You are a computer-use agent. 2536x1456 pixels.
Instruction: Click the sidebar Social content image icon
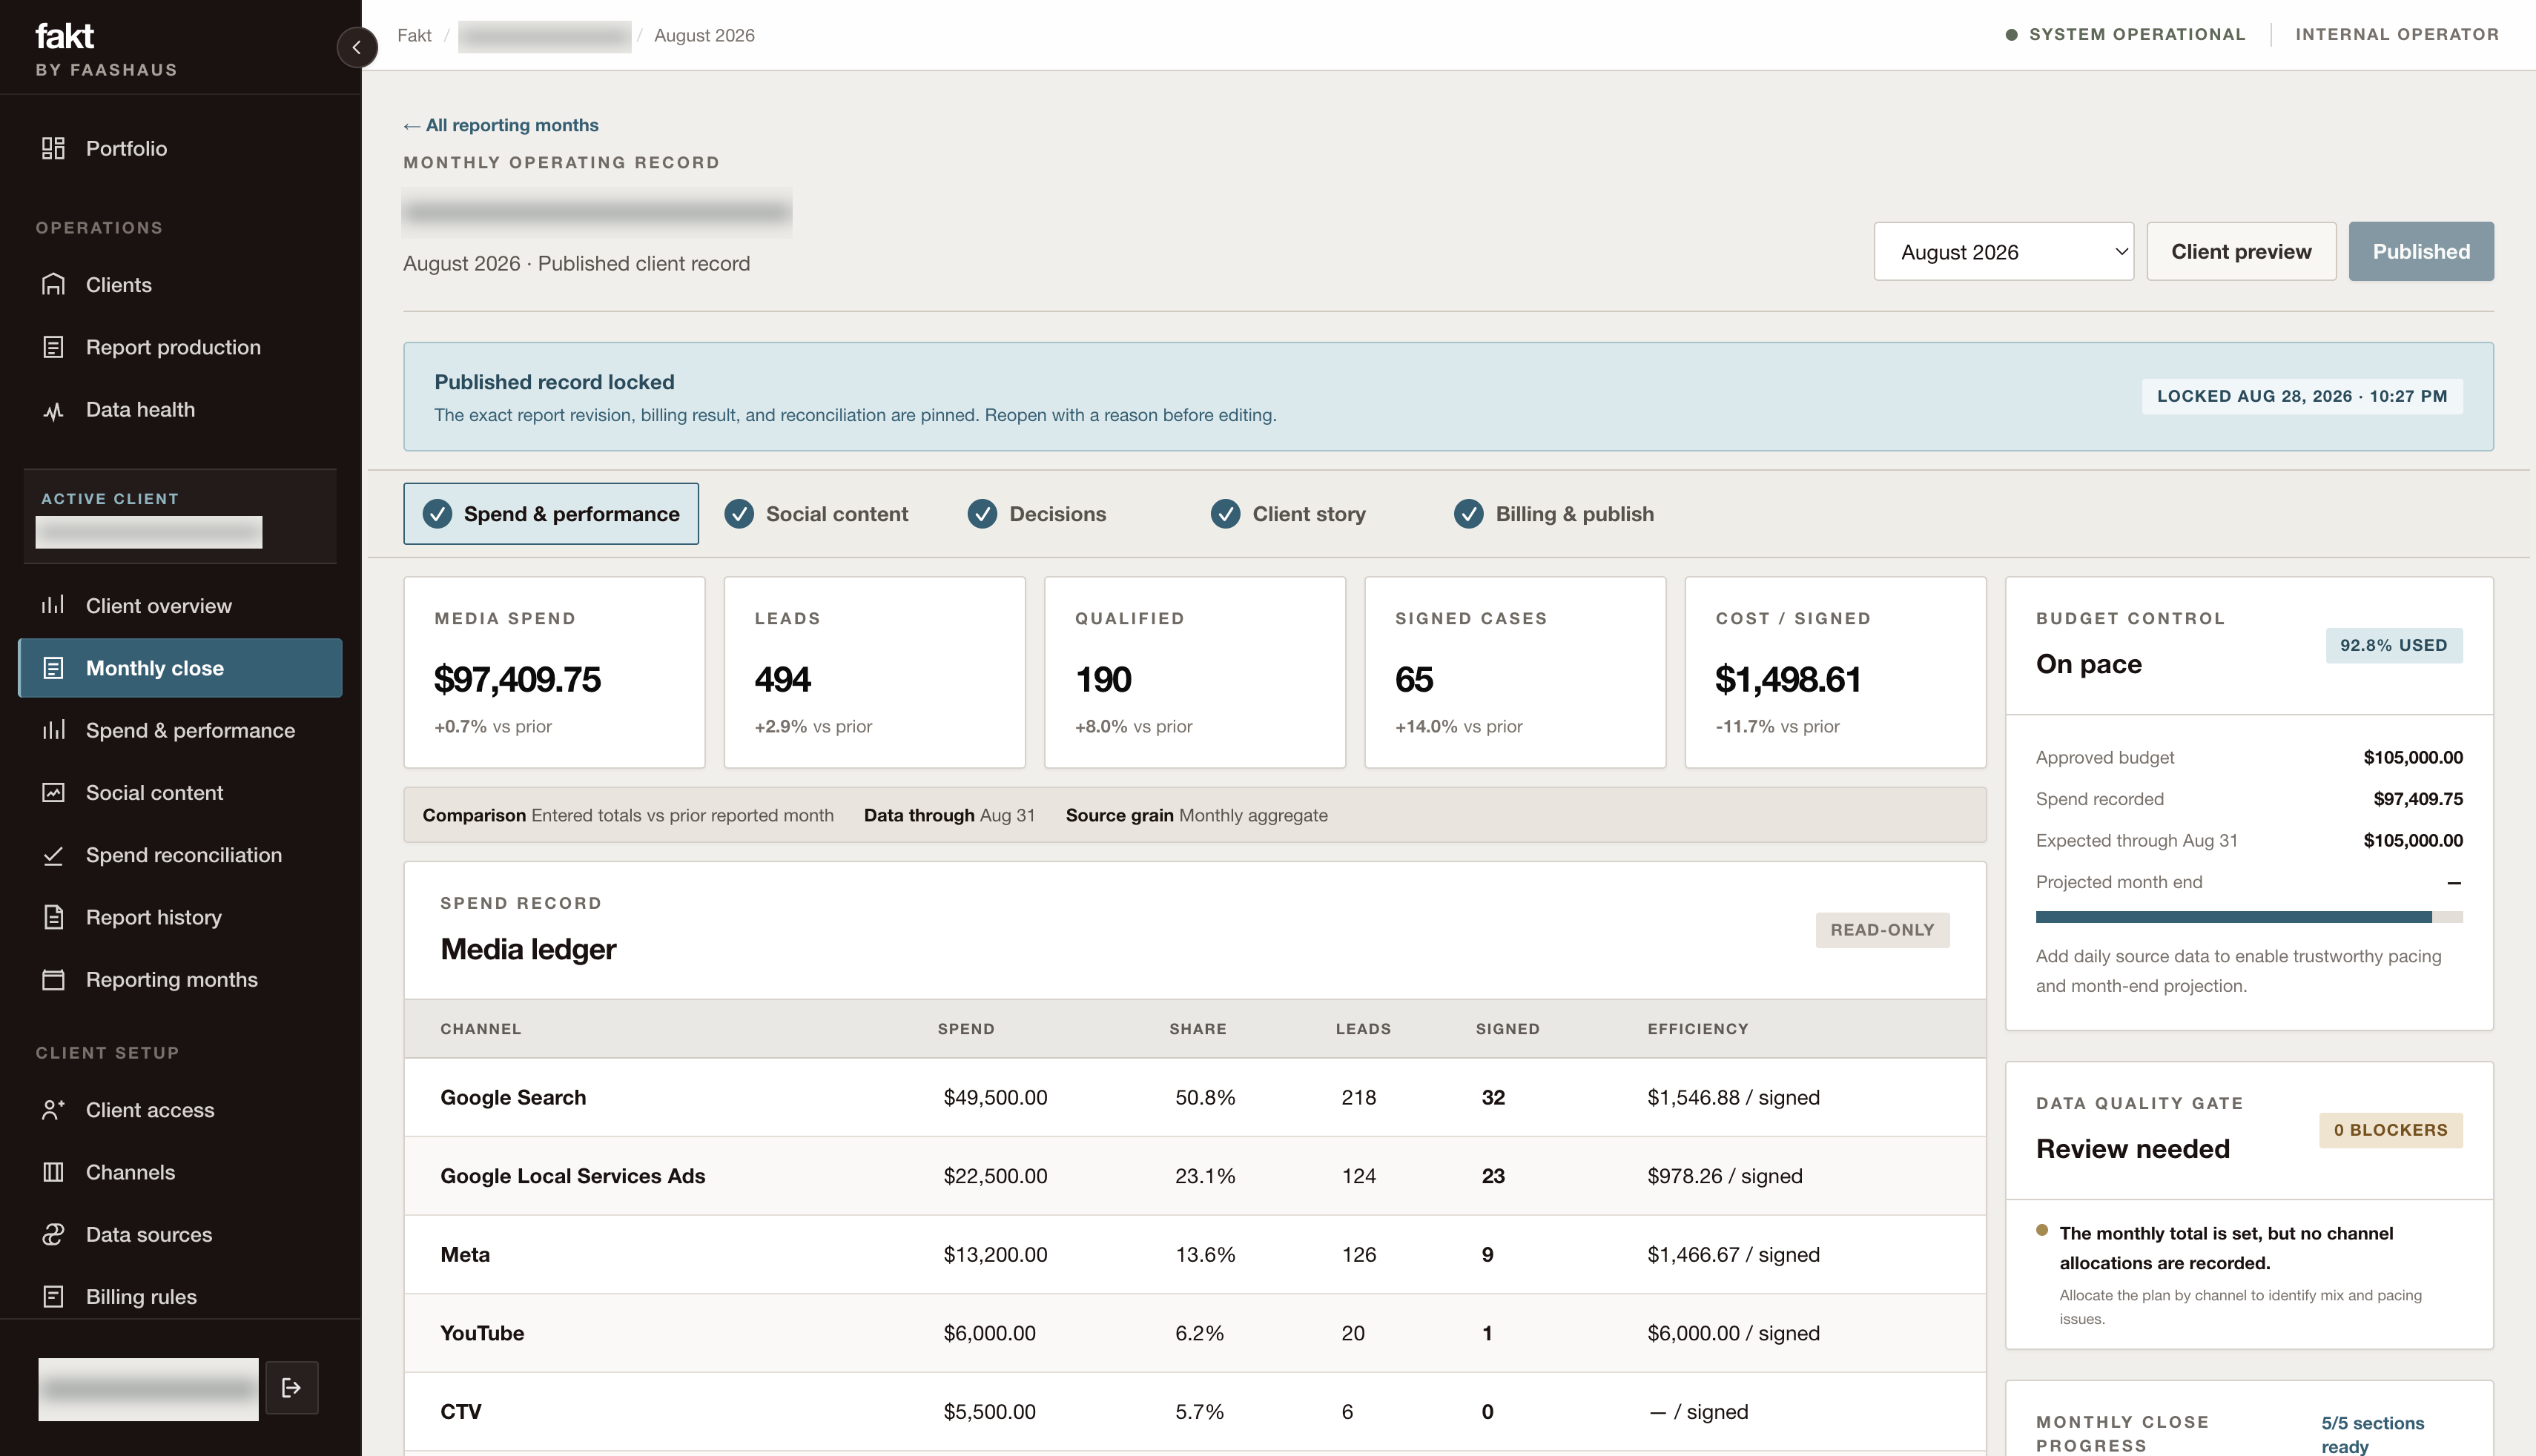pyautogui.click(x=53, y=793)
